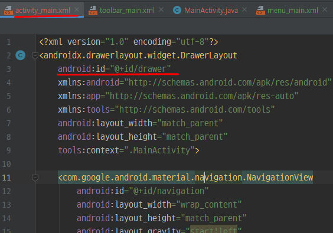Screen dimensions: 333x233
Task: Close the toolbar_main.xml tab
Action: (161, 9)
